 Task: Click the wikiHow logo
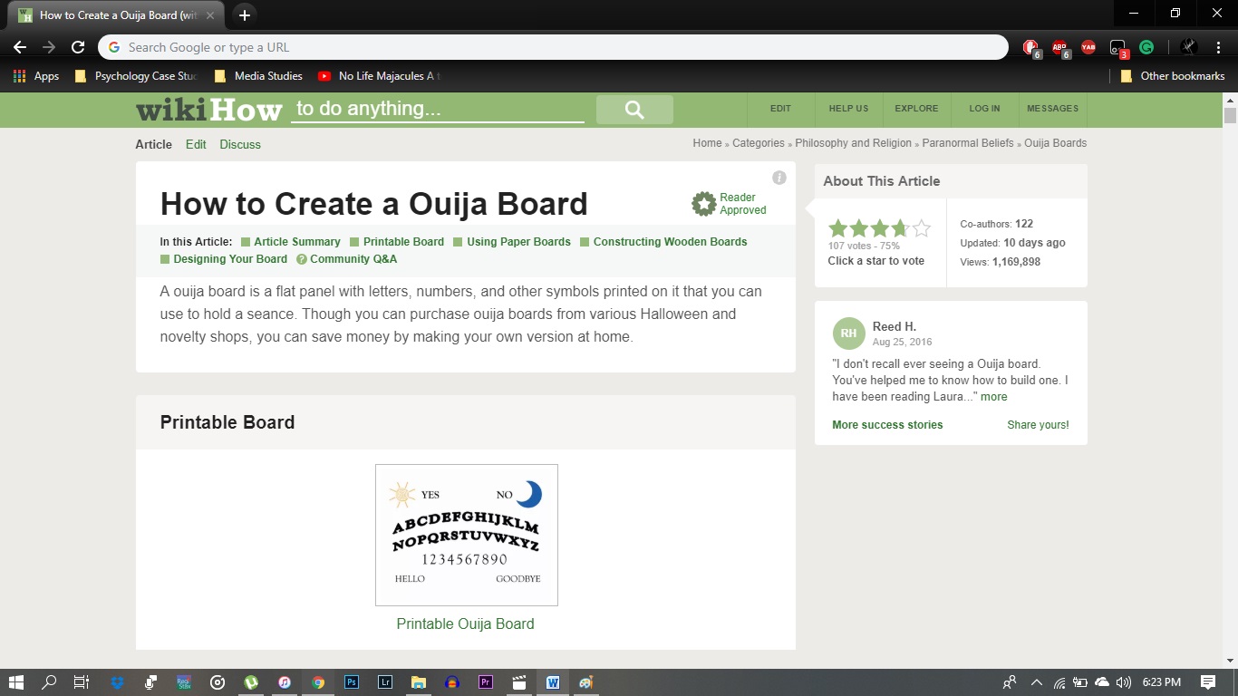209,110
